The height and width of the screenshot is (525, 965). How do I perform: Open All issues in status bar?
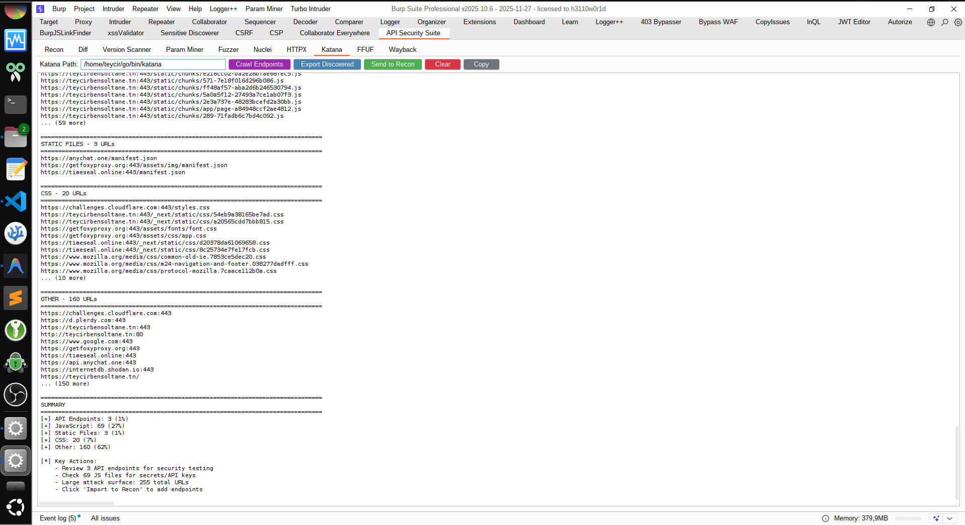(105, 518)
